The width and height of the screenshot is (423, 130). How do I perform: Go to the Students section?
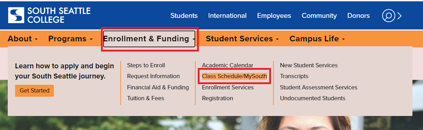point(184,16)
